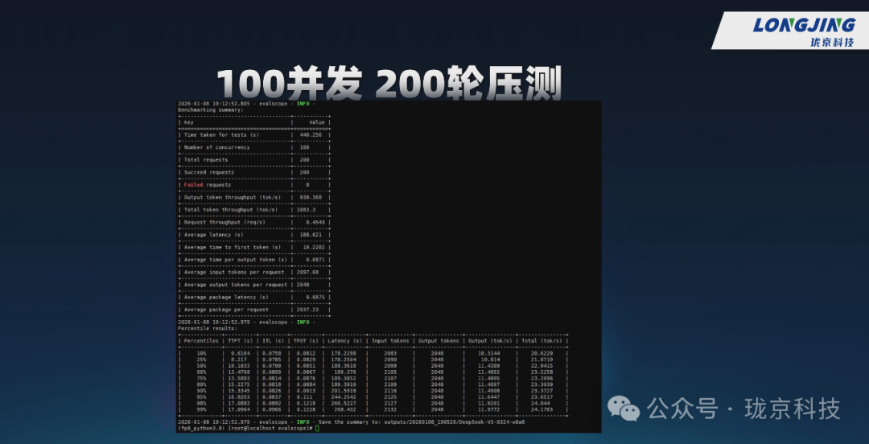Screen dimensions: 869x444
Task: Click the 50% percentile row label
Action: 204,366
